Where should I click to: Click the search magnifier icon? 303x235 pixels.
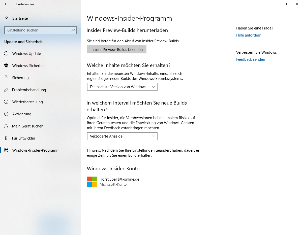point(73,30)
